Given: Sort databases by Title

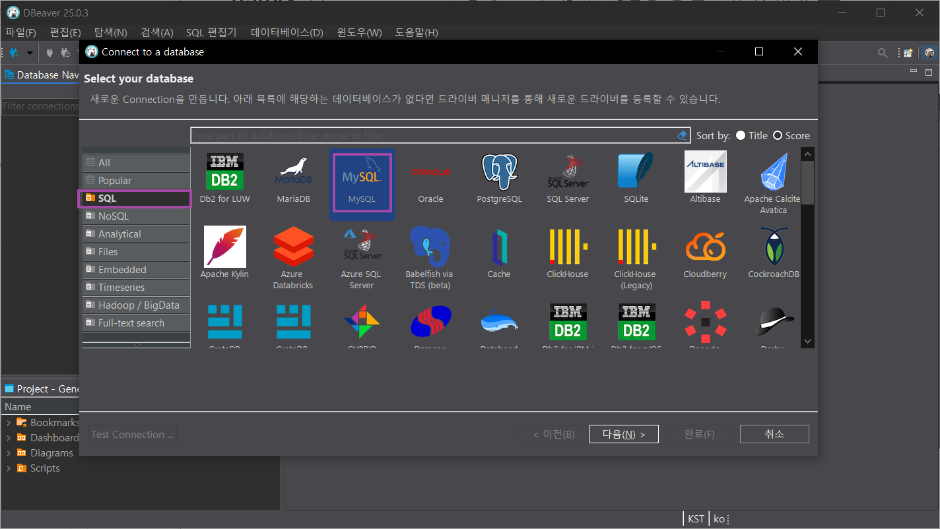Looking at the screenshot, I should [x=752, y=135].
